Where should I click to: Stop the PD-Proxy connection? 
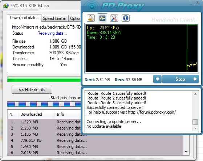(180, 79)
